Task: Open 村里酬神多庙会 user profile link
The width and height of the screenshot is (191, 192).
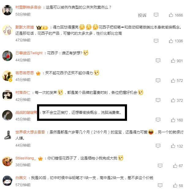Action: click(28, 7)
